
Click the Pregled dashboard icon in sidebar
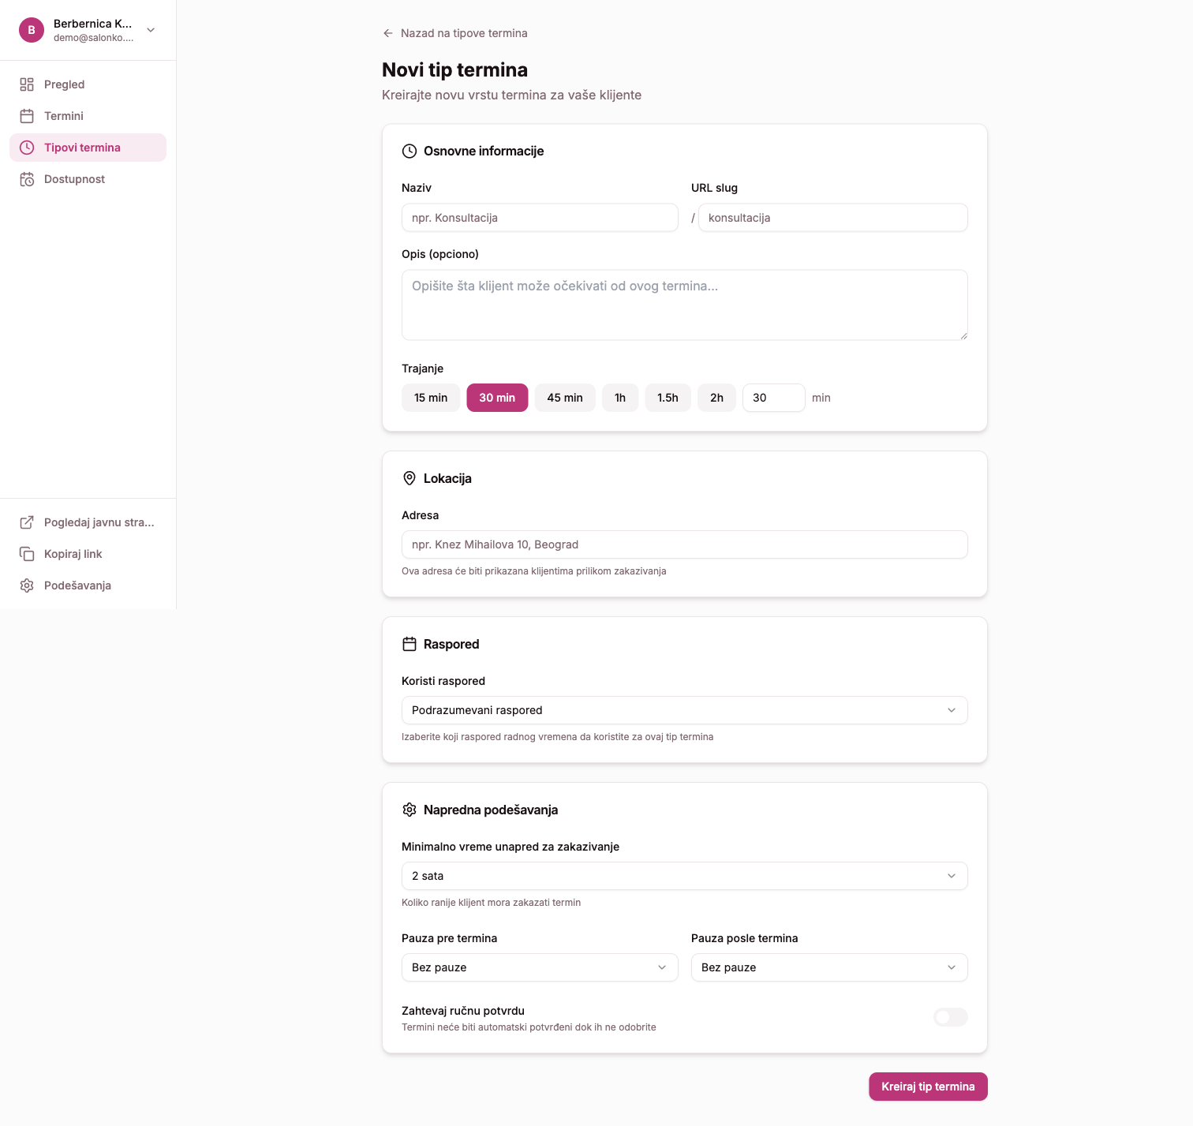27,84
